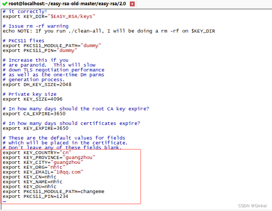The height and width of the screenshot is (211, 272).
Task: Click the comment "# generation process."
Action: [34, 79]
